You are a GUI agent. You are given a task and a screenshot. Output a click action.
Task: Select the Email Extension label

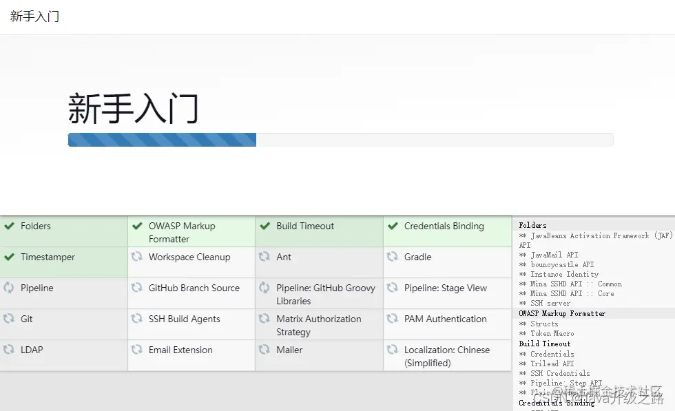pos(180,350)
